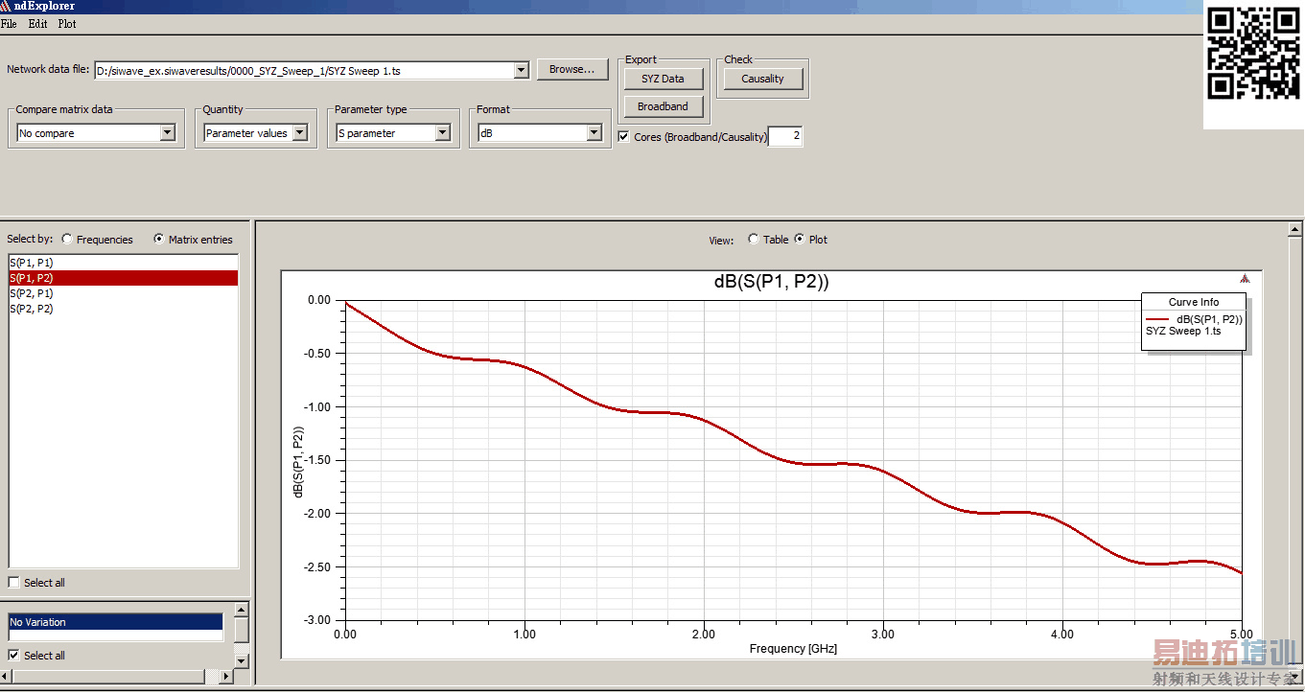This screenshot has width=1305, height=693.
Task: Toggle the Cores (Broadband/Causality) checkbox
Action: [x=624, y=137]
